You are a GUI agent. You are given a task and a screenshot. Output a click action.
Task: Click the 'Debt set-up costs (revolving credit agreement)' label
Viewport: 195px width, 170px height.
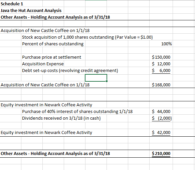coord(70,71)
